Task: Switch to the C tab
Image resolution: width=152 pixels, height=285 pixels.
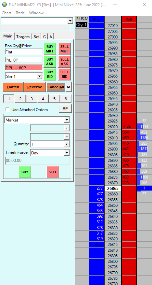Action: [x=44, y=37]
